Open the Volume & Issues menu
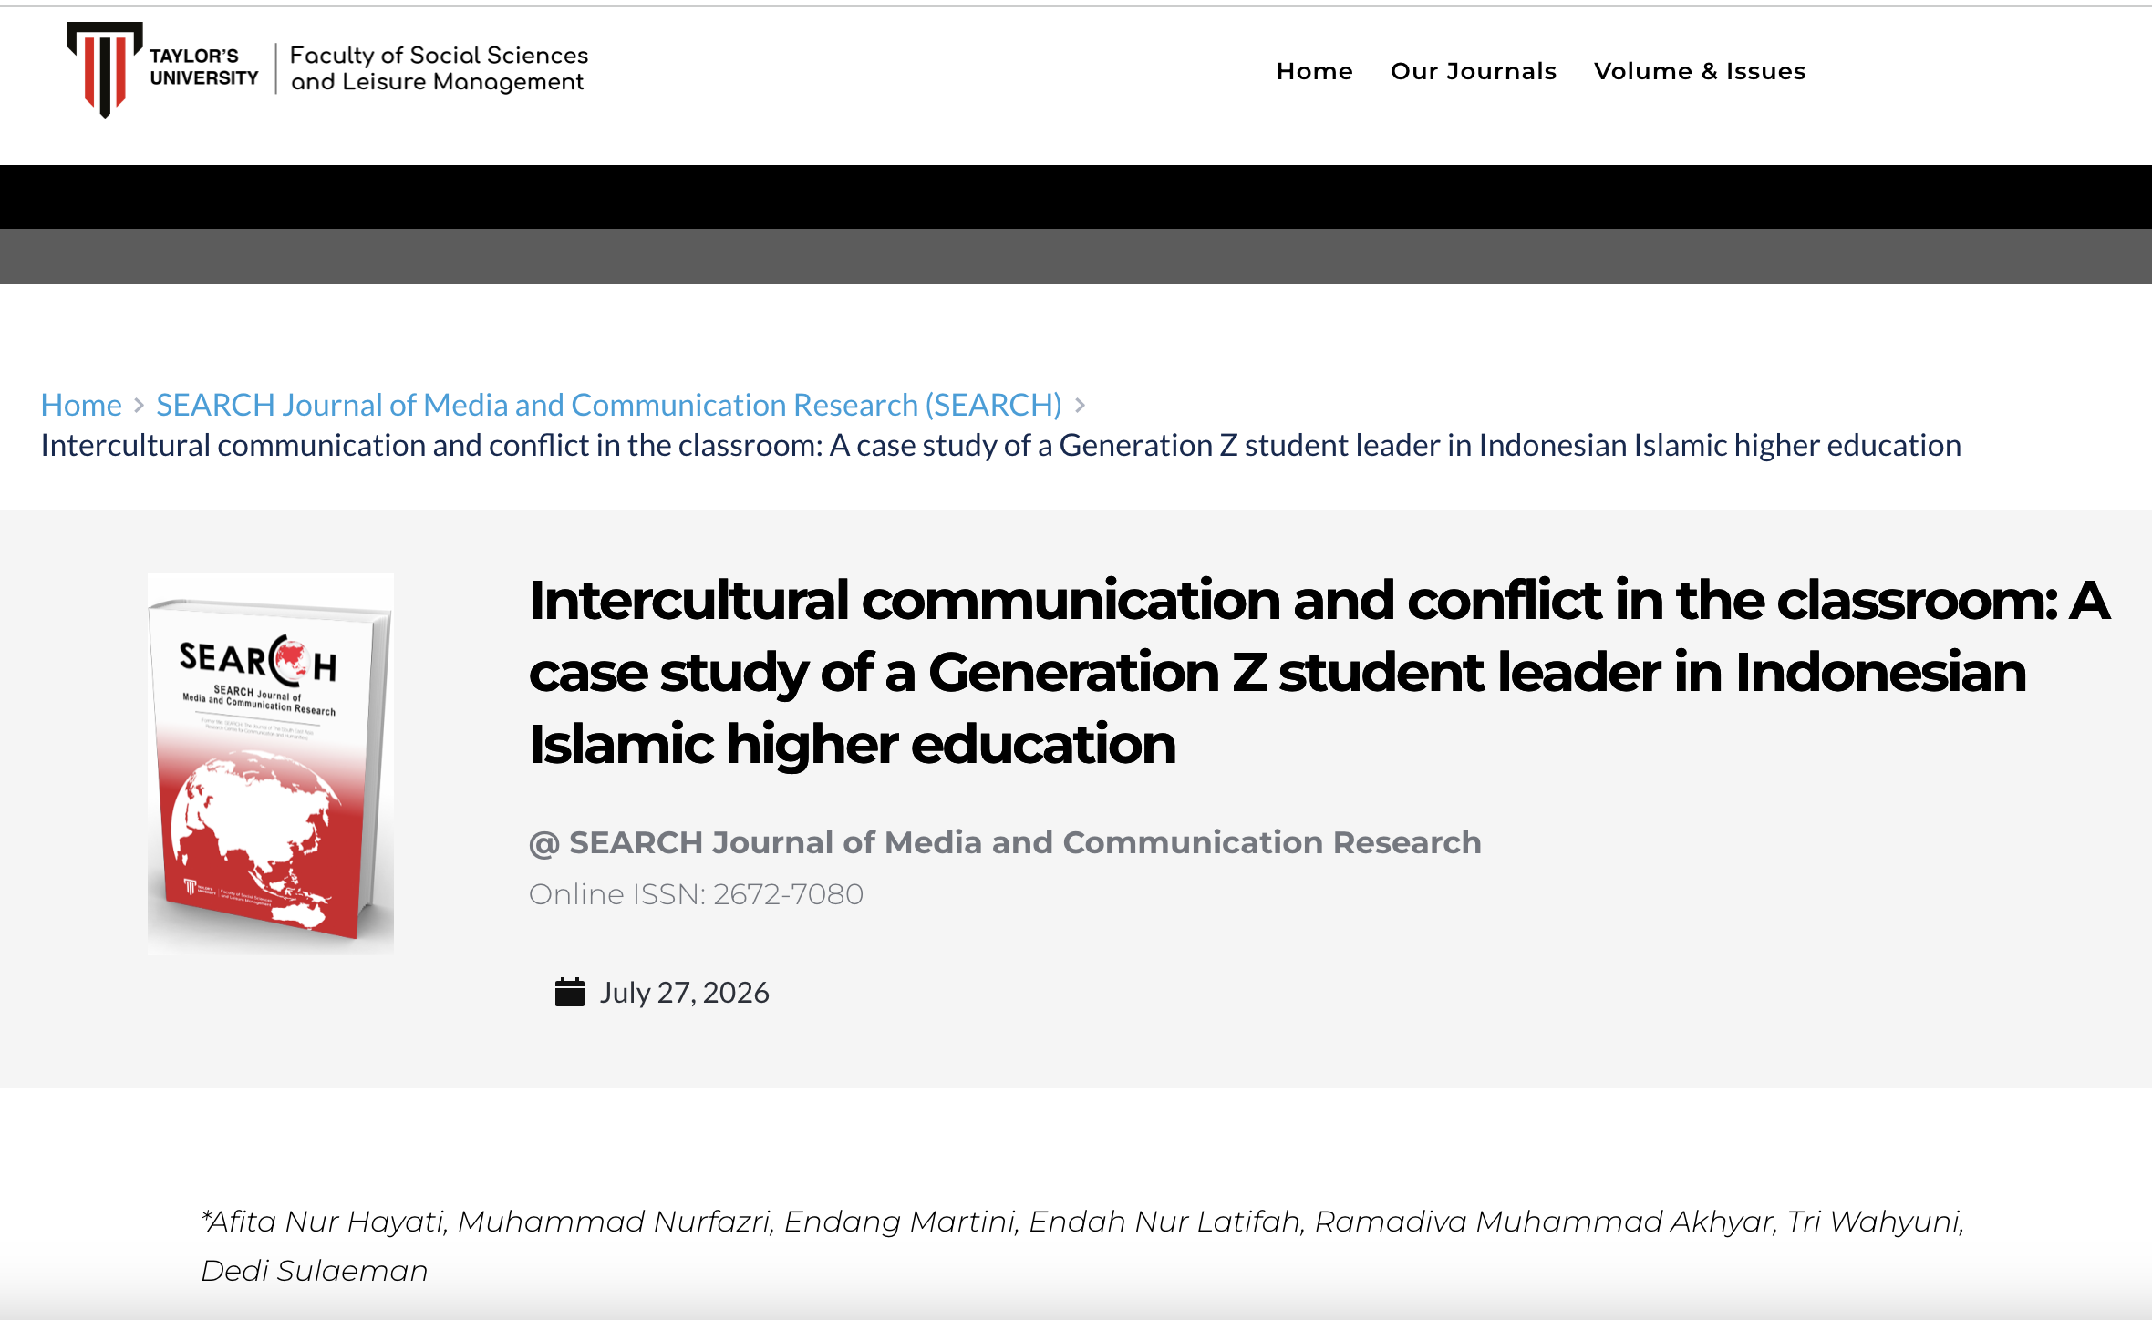Image resolution: width=2152 pixels, height=1320 pixels. coord(1699,71)
